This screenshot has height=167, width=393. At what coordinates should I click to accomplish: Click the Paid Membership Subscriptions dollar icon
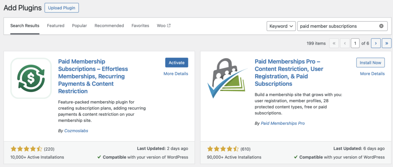31,79
